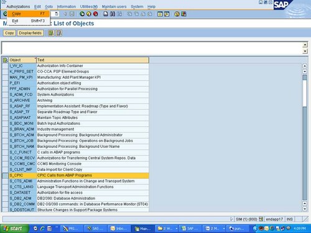This screenshot has width=311, height=233.
Task: Click the system info icon beside SIM (1) (800)
Action: pyautogui.click(x=261, y=219)
